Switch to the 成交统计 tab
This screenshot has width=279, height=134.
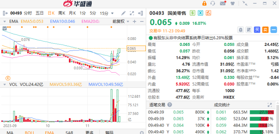[x=222, y=105]
